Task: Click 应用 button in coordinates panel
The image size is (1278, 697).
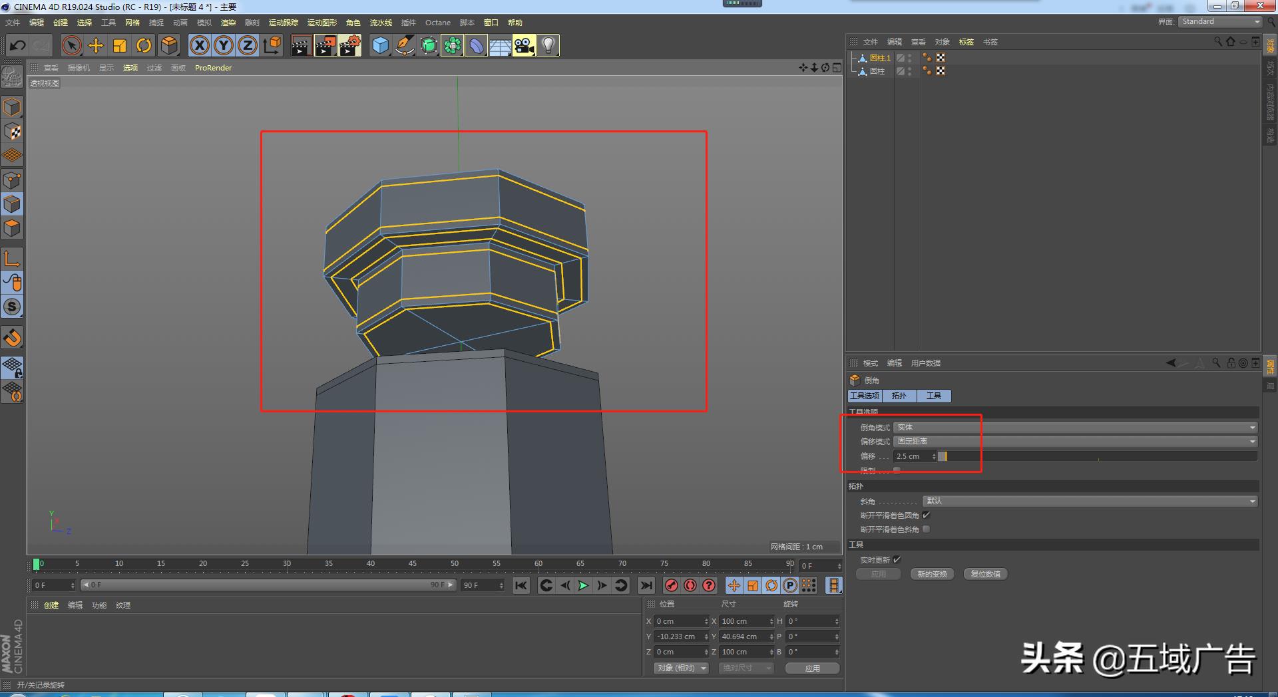Action: 812,668
